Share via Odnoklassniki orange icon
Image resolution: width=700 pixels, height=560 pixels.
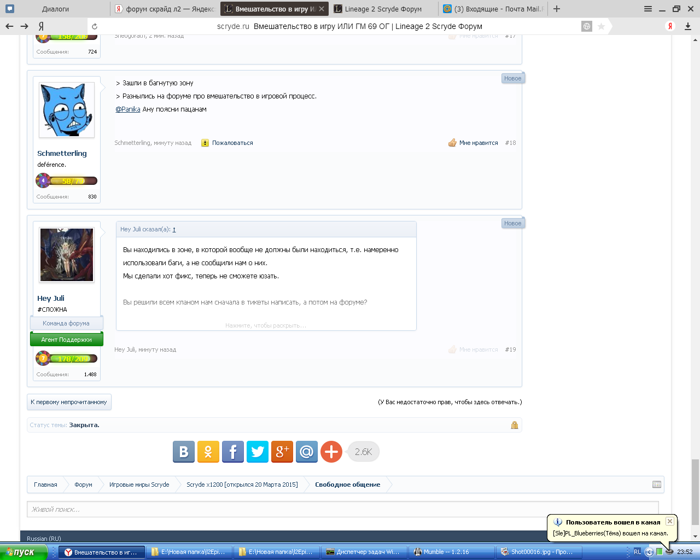[x=208, y=452]
